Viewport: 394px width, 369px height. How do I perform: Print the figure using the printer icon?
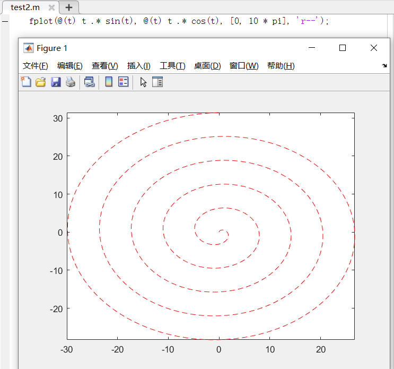click(70, 82)
